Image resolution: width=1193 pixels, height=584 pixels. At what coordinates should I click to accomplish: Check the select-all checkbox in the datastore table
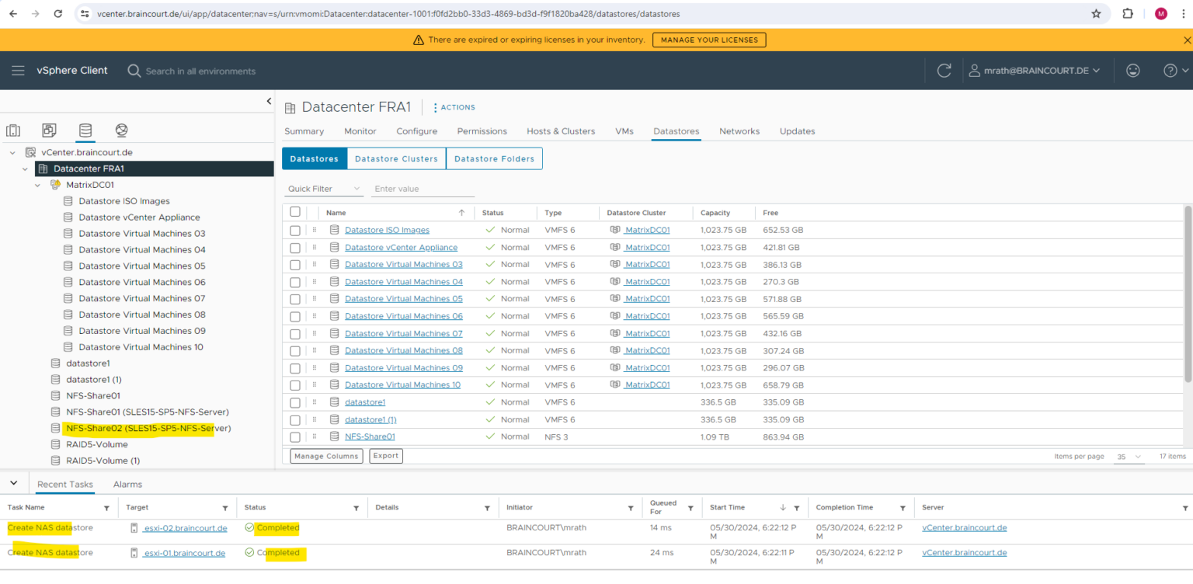pyautogui.click(x=295, y=212)
